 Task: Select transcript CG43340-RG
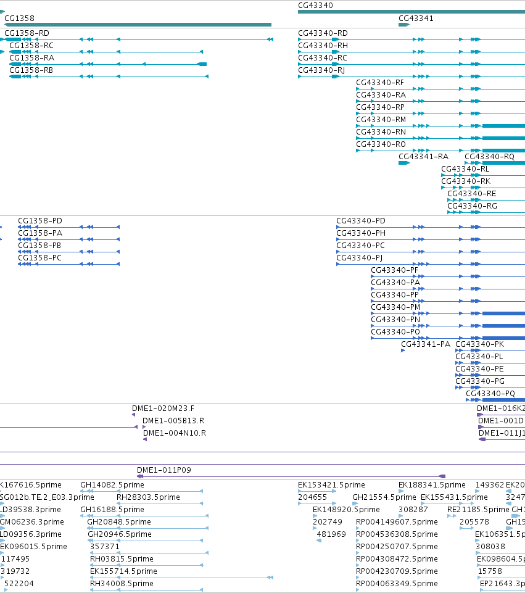[x=486, y=212]
